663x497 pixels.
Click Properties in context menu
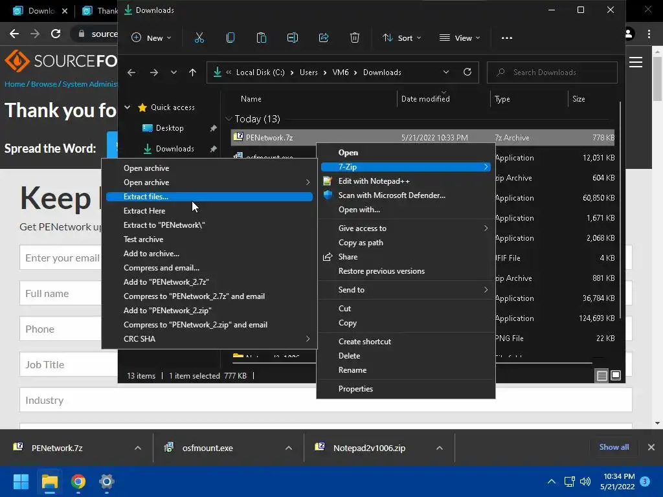[x=406, y=389]
